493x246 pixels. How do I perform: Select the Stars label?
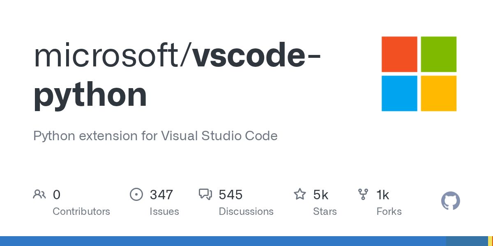coord(325,212)
